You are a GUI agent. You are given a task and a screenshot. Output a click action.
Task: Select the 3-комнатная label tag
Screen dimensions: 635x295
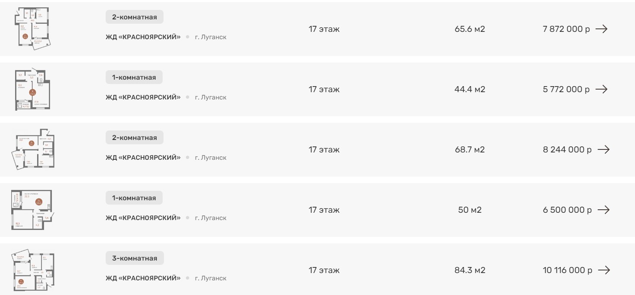135,258
